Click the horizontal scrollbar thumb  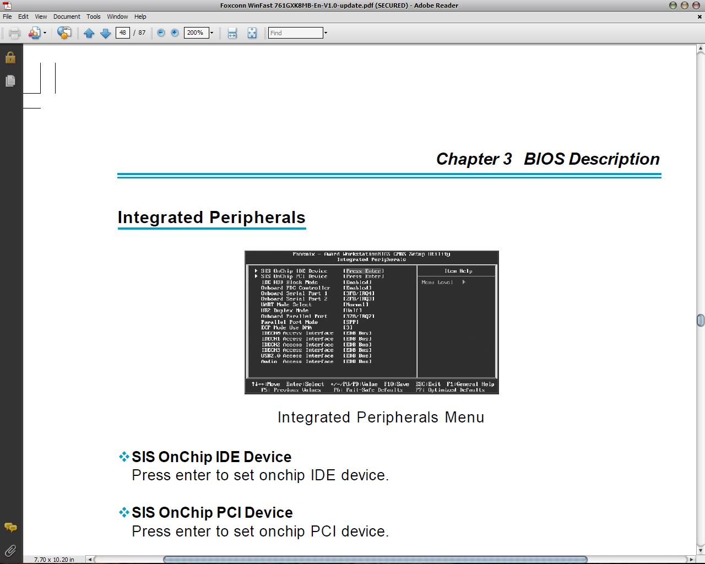[375, 560]
